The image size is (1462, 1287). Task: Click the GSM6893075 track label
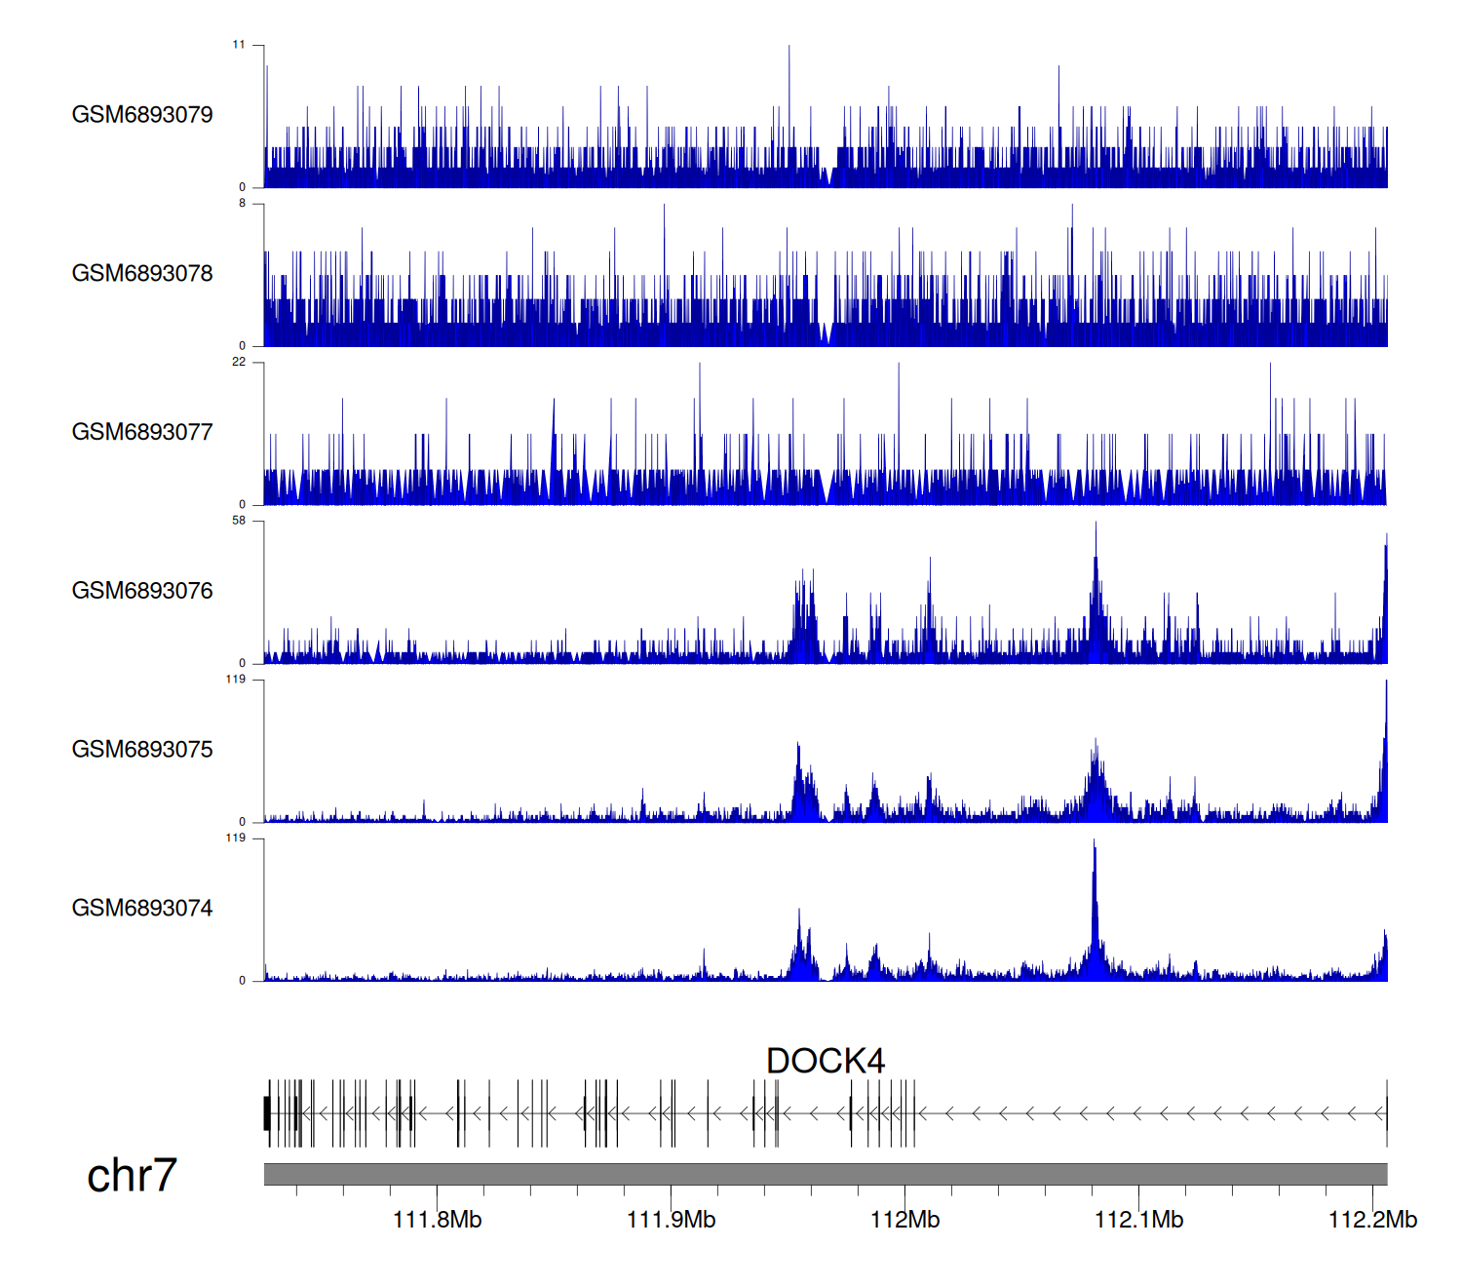click(x=142, y=750)
